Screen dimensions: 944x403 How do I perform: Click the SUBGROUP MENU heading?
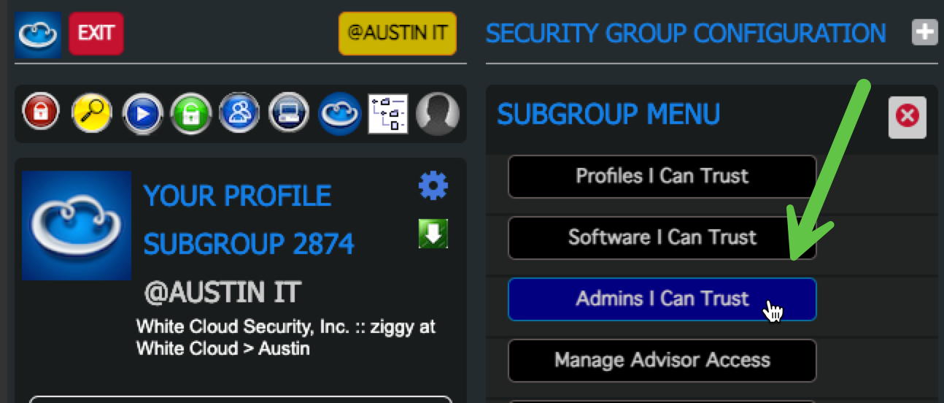click(608, 114)
